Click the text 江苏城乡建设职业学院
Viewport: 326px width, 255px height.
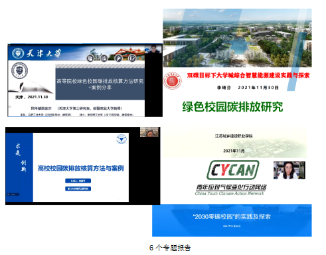pos(234,136)
